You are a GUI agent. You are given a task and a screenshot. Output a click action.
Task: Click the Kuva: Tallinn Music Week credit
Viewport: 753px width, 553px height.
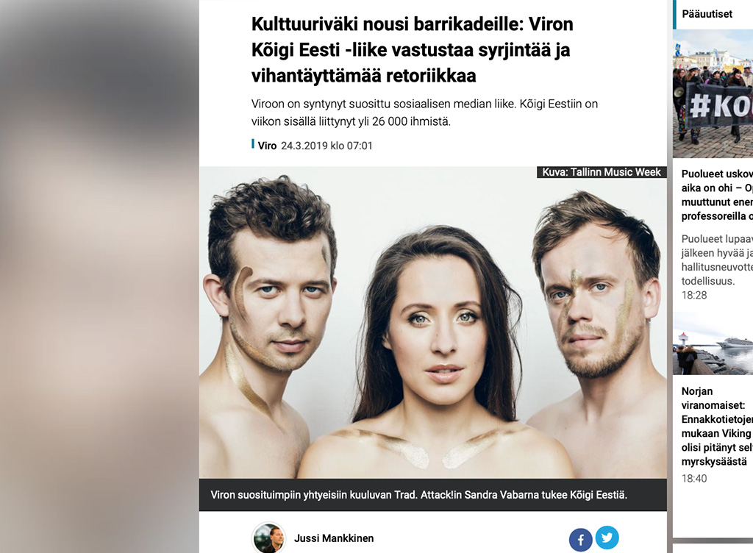(602, 172)
